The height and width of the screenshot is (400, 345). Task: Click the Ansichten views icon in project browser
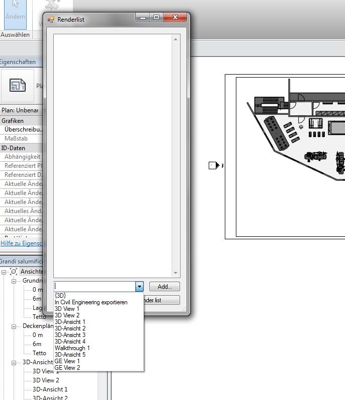click(14, 272)
